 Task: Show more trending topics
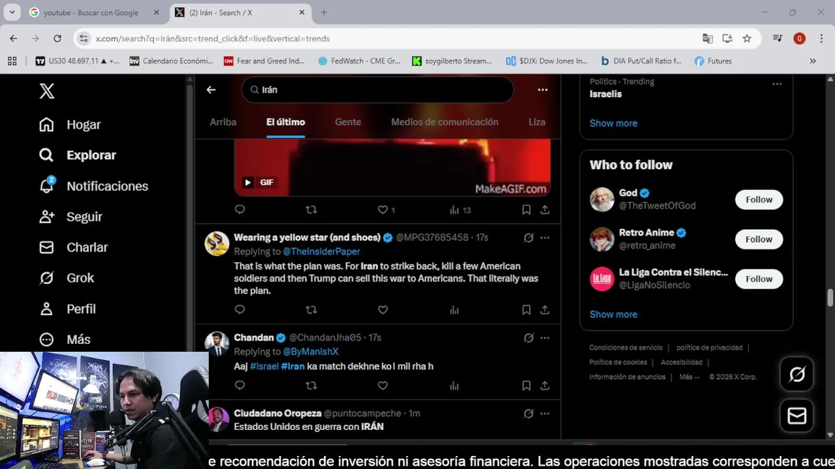click(613, 123)
